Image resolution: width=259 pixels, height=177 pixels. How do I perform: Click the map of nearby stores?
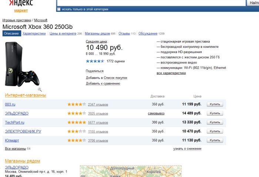tap(131, 171)
